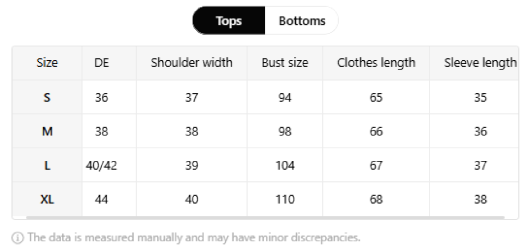The height and width of the screenshot is (252, 528).
Task: Click the 40/42 DE size cell
Action: click(x=102, y=166)
